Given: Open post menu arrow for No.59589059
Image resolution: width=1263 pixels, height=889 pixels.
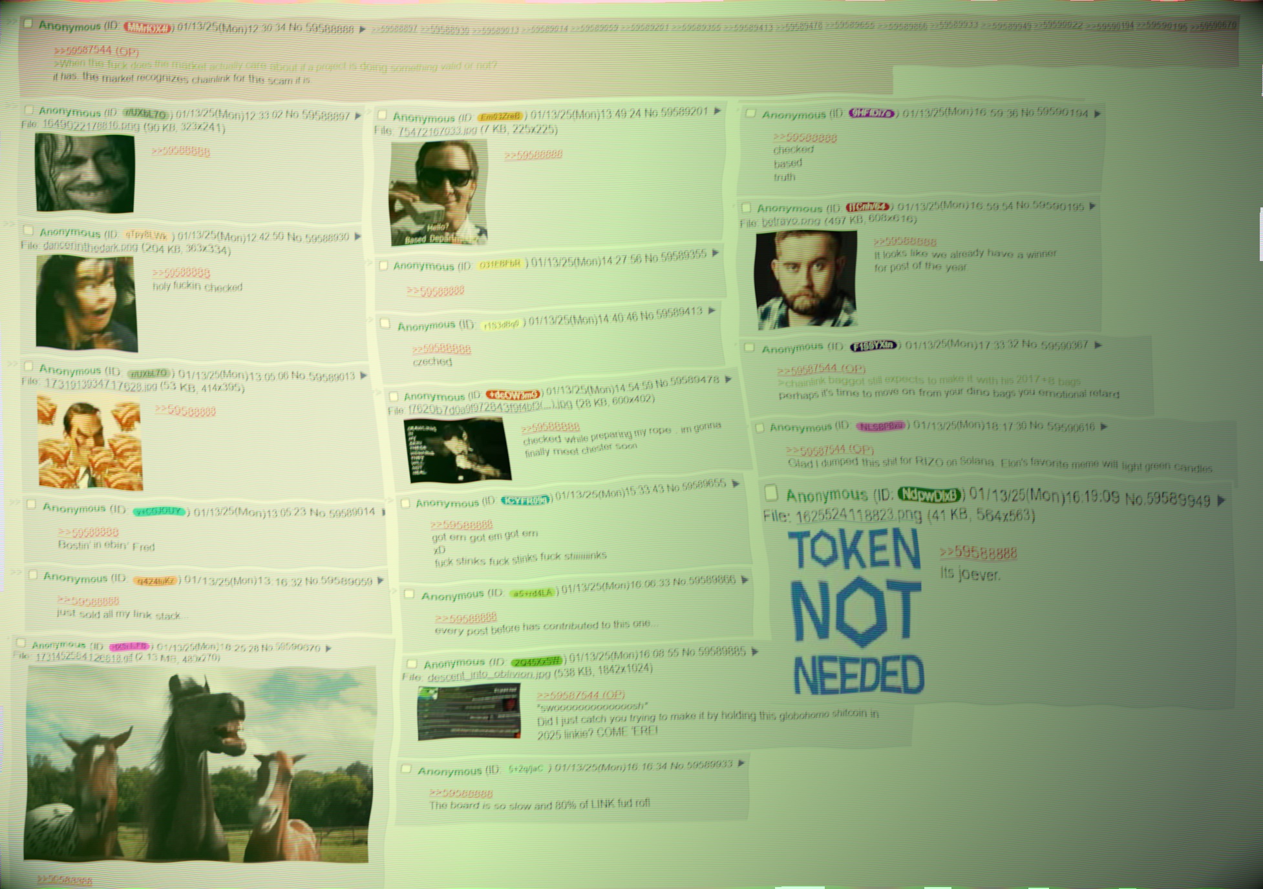Looking at the screenshot, I should [x=381, y=581].
